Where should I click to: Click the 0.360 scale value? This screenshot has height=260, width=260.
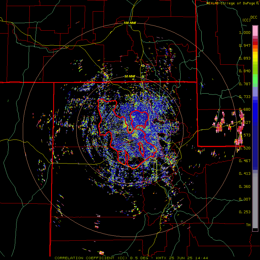pyautogui.click(x=245, y=187)
